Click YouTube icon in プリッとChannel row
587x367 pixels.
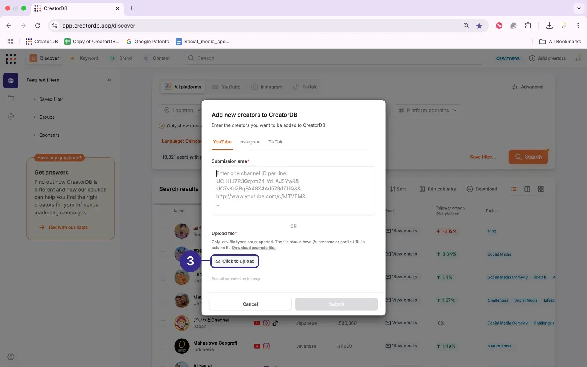click(257, 323)
